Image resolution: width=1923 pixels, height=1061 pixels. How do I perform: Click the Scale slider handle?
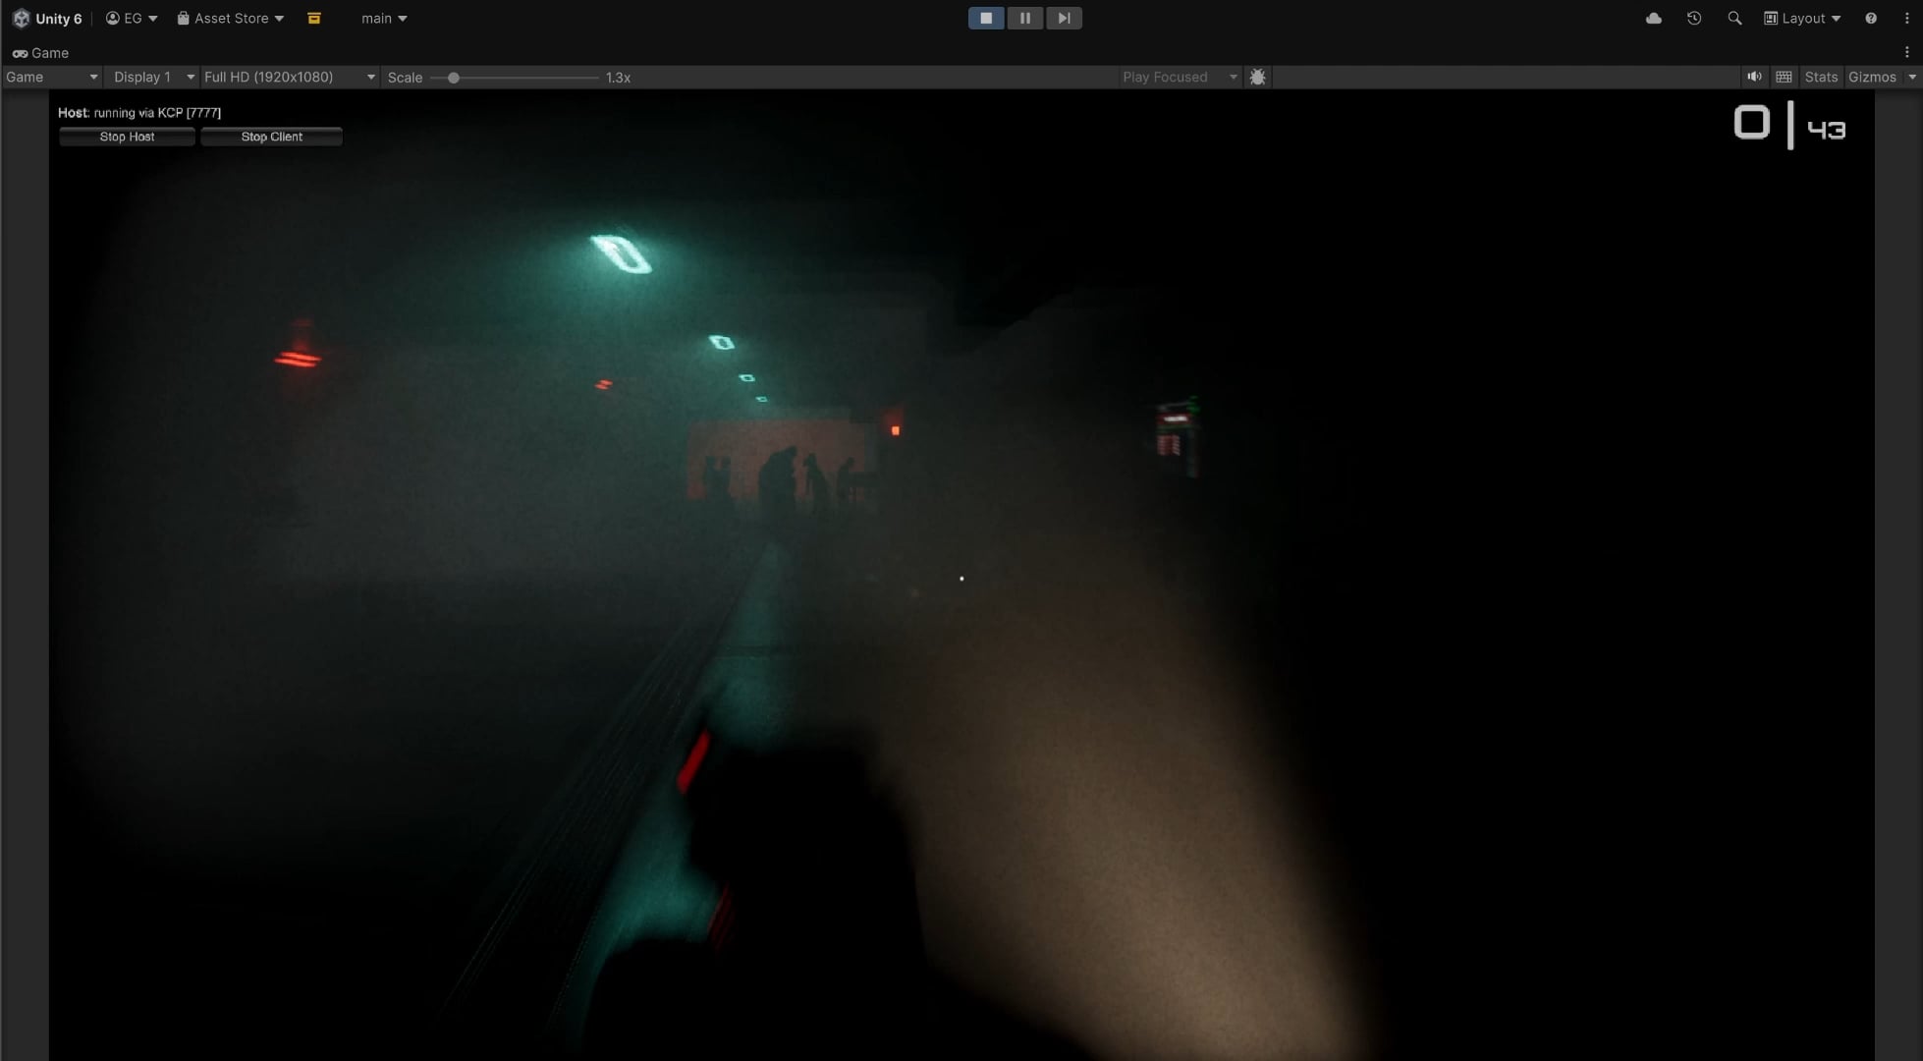454,78
